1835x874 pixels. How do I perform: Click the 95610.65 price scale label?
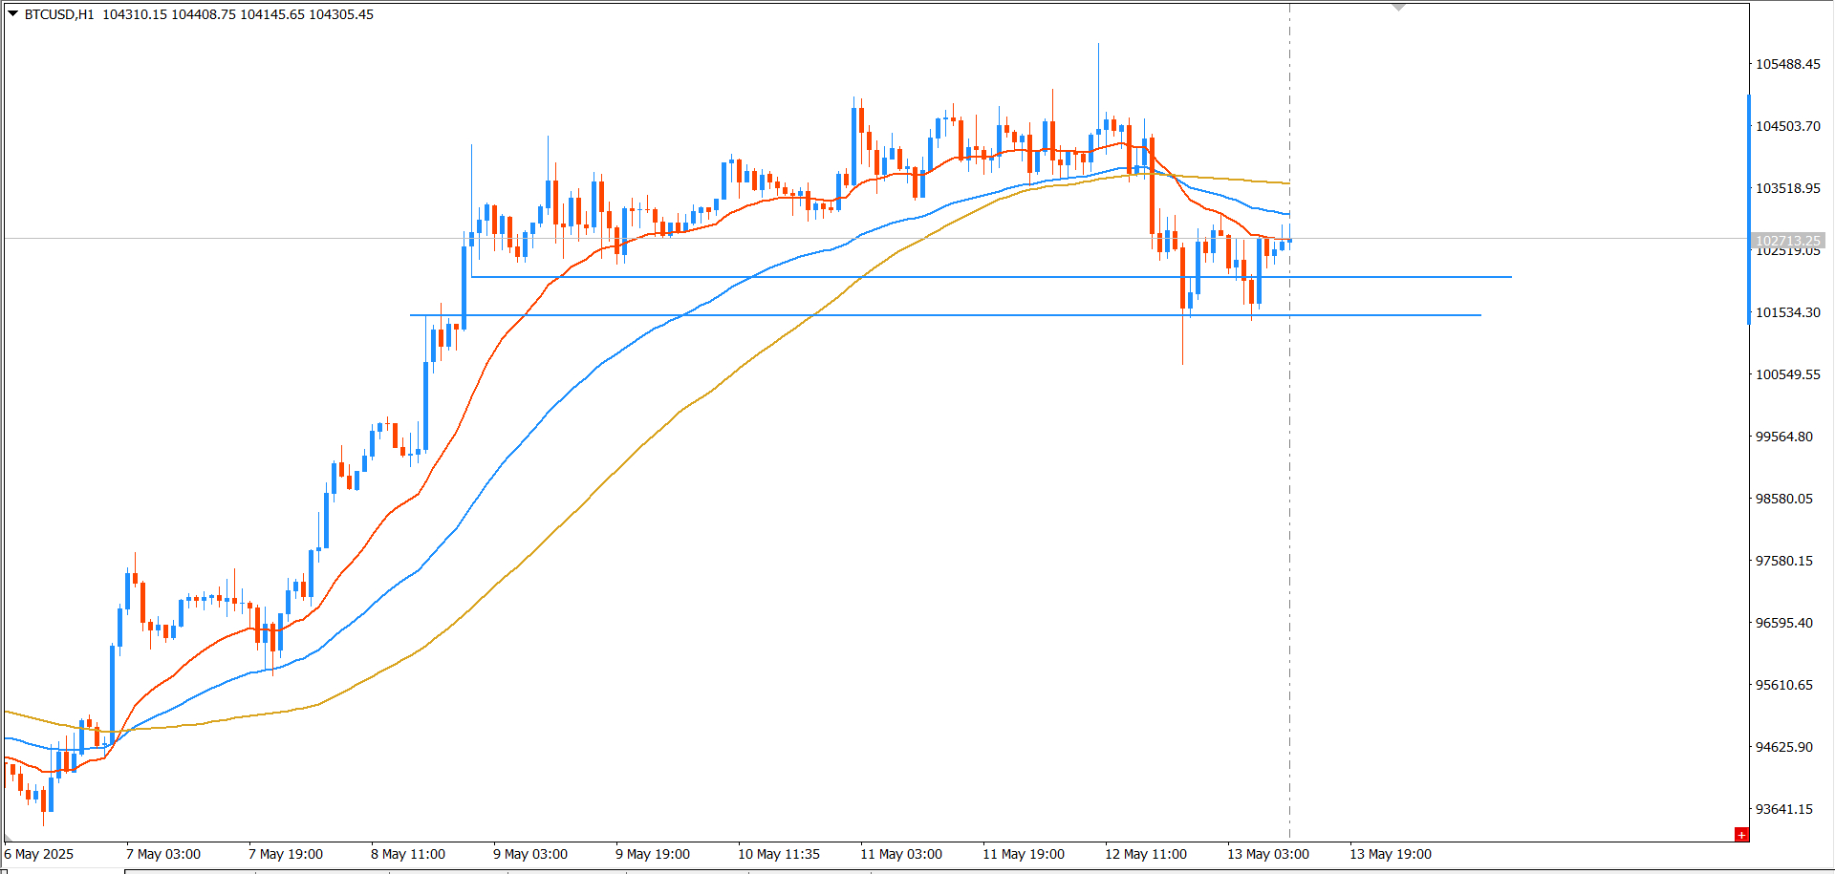click(1784, 685)
